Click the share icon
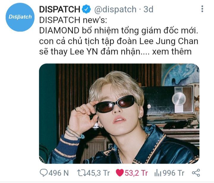Viewport: 214px width, 183px height. click(x=196, y=173)
